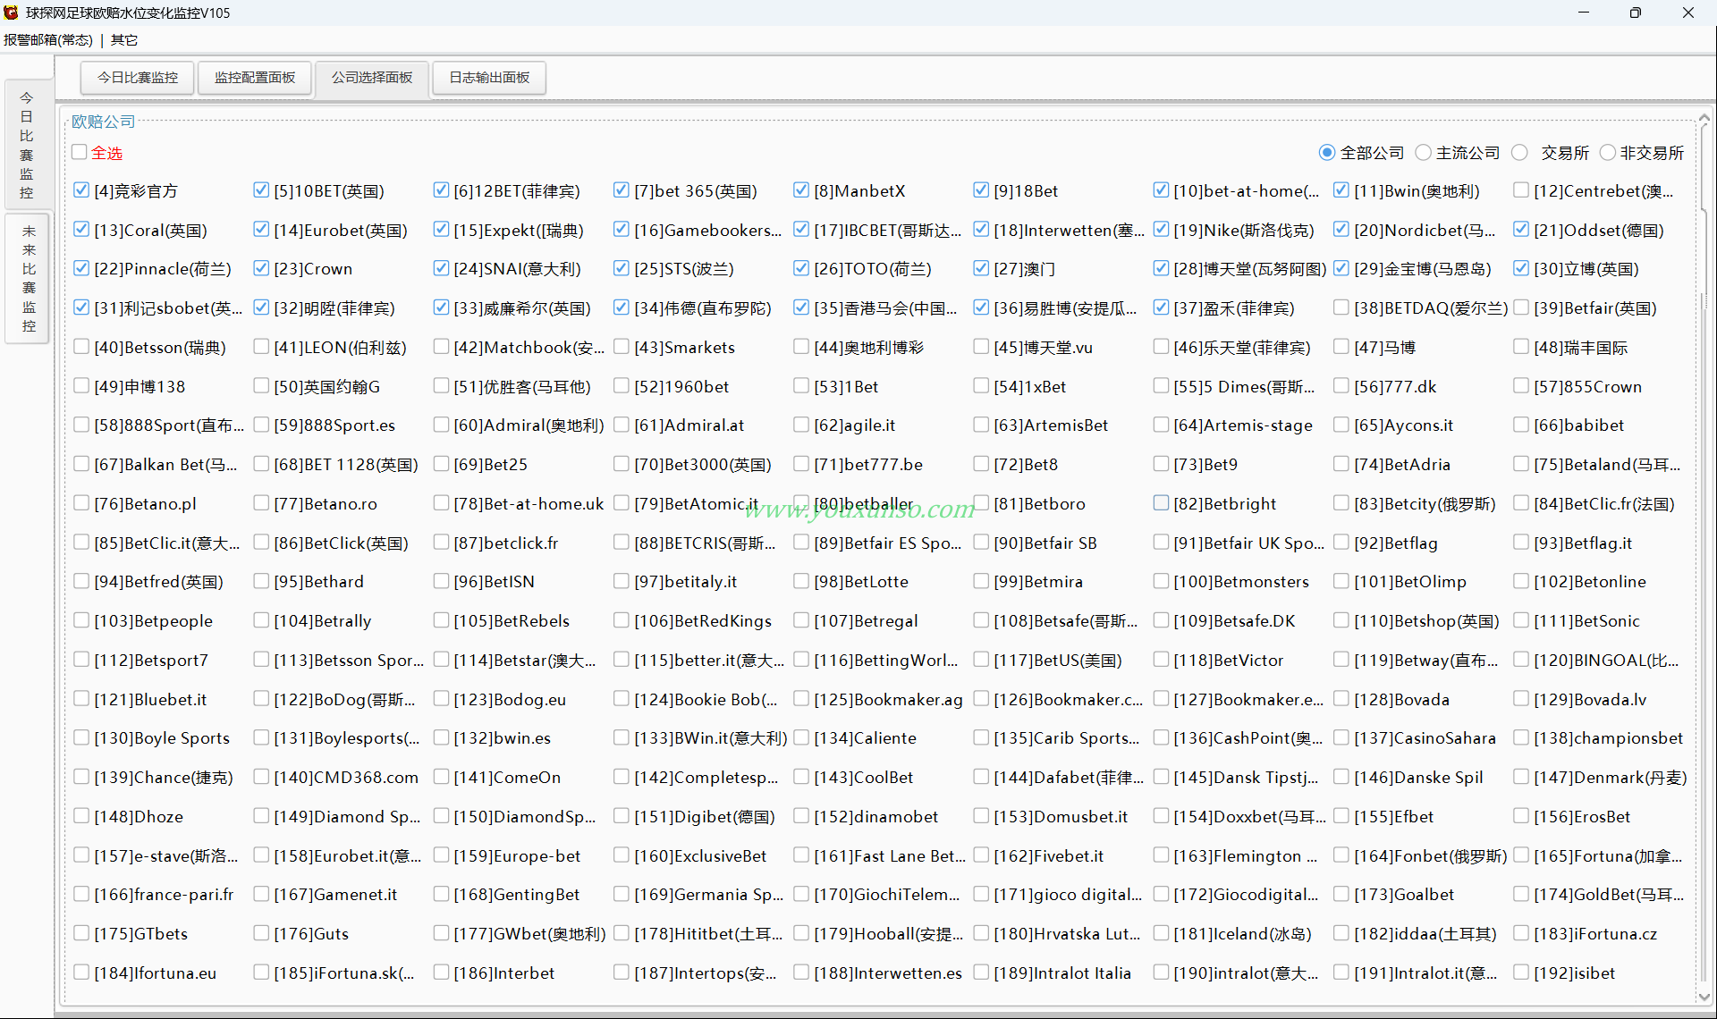Uncheck [22]Pinnacle(荷兰) checkbox
Image resolution: width=1717 pixels, height=1019 pixels.
click(81, 268)
